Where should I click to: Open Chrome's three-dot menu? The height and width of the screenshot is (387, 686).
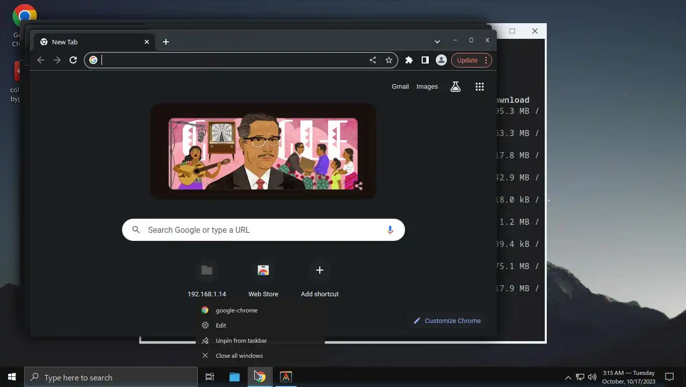(x=486, y=60)
